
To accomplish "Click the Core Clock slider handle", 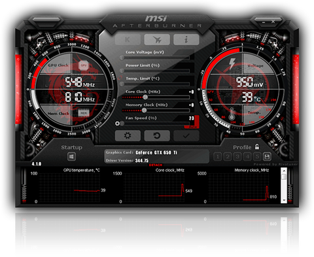I will pyautogui.click(x=145, y=97).
